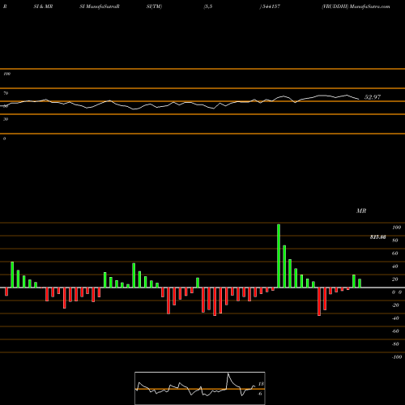Click the 325.86 value near the histogram
The image size is (405, 405).
click(x=377, y=237)
